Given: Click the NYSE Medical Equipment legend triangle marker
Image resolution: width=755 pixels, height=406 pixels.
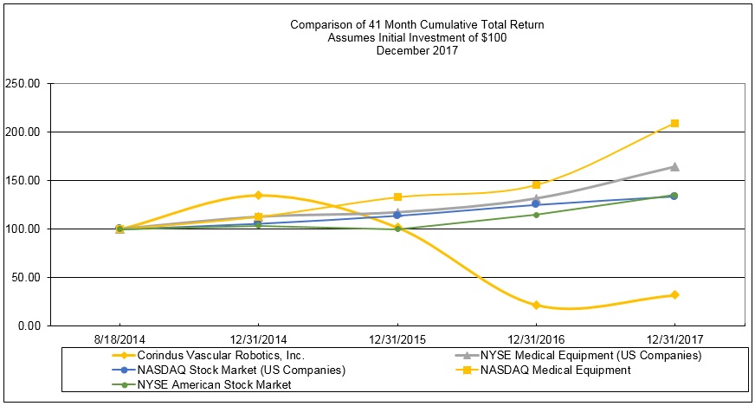Looking at the screenshot, I should coord(468,355).
